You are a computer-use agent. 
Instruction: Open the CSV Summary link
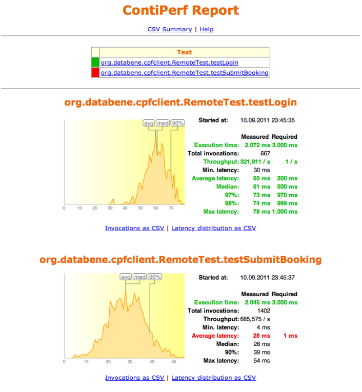tap(170, 29)
